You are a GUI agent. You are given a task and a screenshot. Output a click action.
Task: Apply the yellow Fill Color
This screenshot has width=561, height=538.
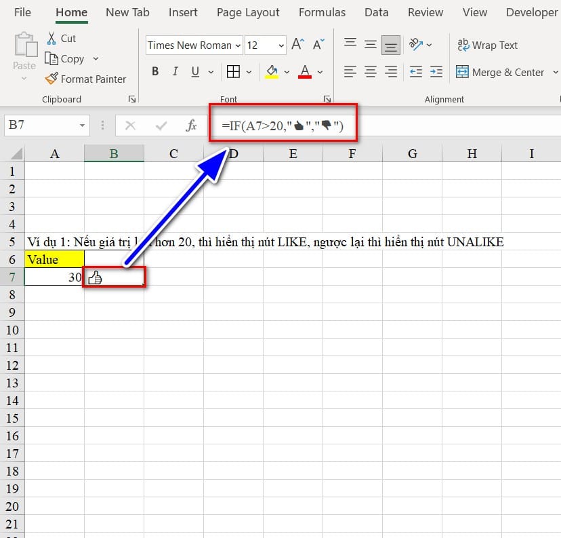pos(272,72)
